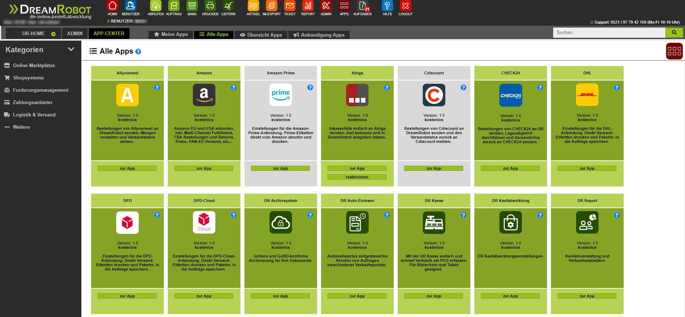Select Shopsysteme category
The width and height of the screenshot is (685, 317).
point(28,78)
